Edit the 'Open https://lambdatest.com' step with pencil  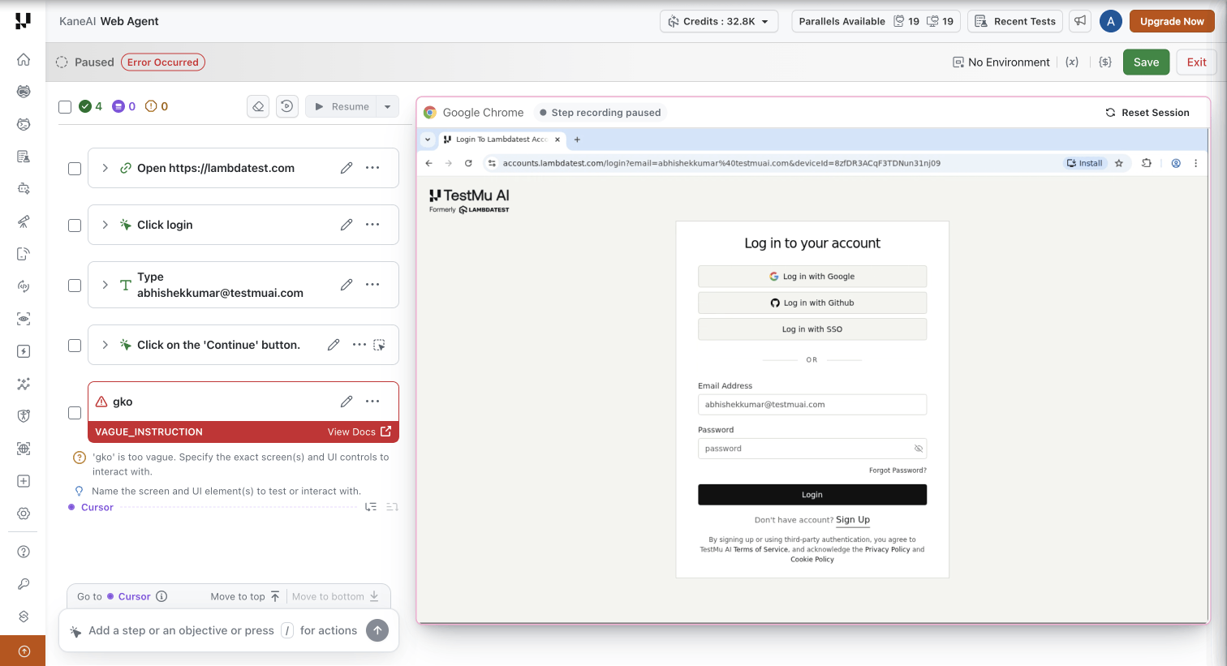[x=347, y=168]
